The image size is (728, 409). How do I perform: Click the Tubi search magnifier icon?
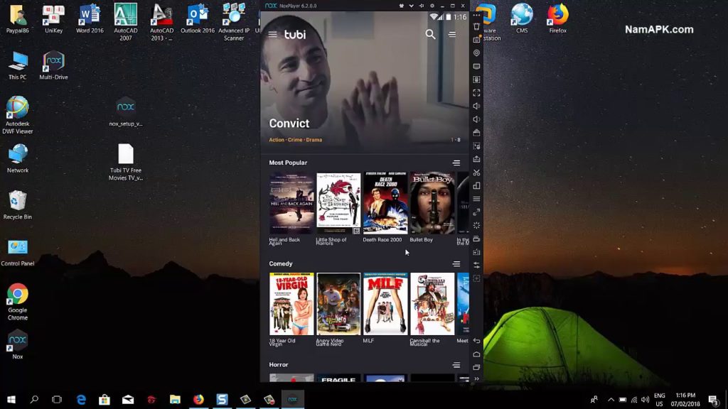tap(430, 34)
